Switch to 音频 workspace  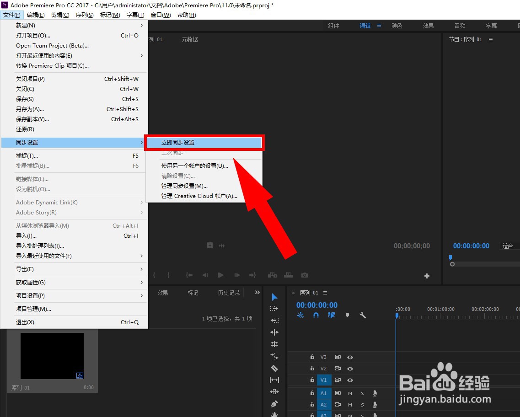(460, 26)
